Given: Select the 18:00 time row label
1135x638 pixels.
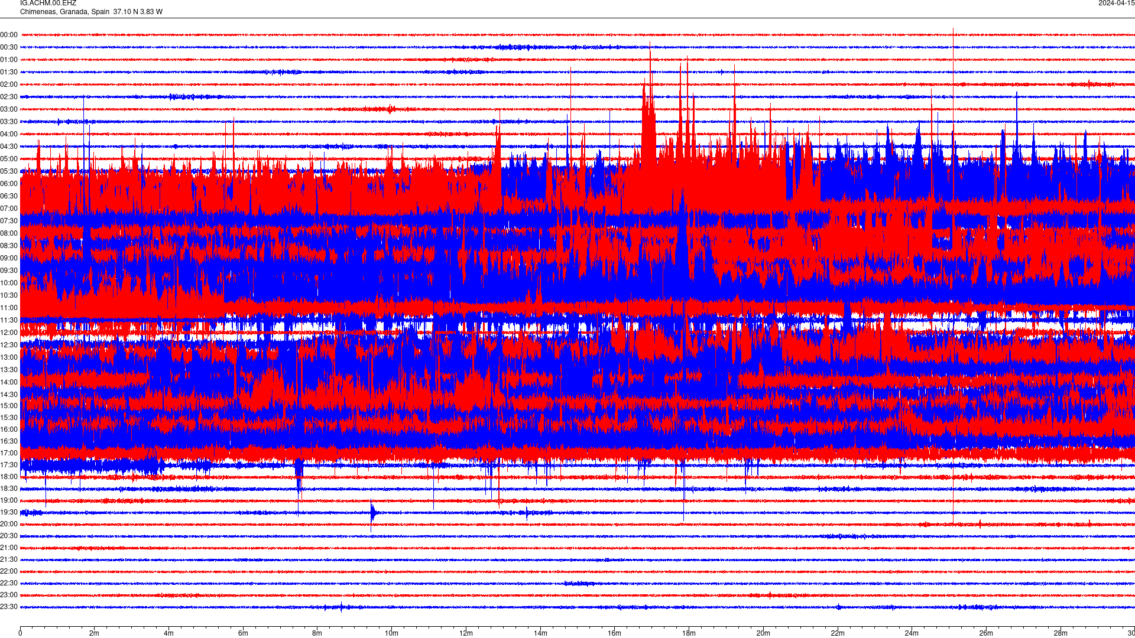Looking at the screenshot, I should click(x=9, y=477).
